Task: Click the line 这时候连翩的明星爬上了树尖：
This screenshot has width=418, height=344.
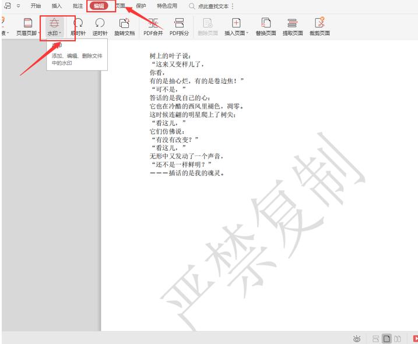Action: pos(193,115)
